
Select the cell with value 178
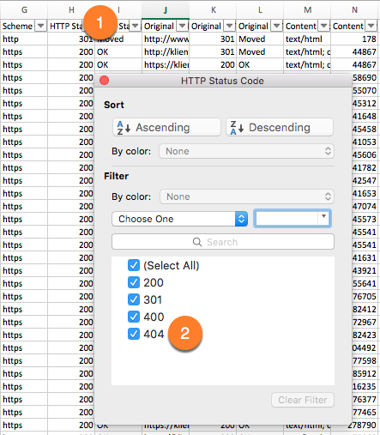(354, 39)
